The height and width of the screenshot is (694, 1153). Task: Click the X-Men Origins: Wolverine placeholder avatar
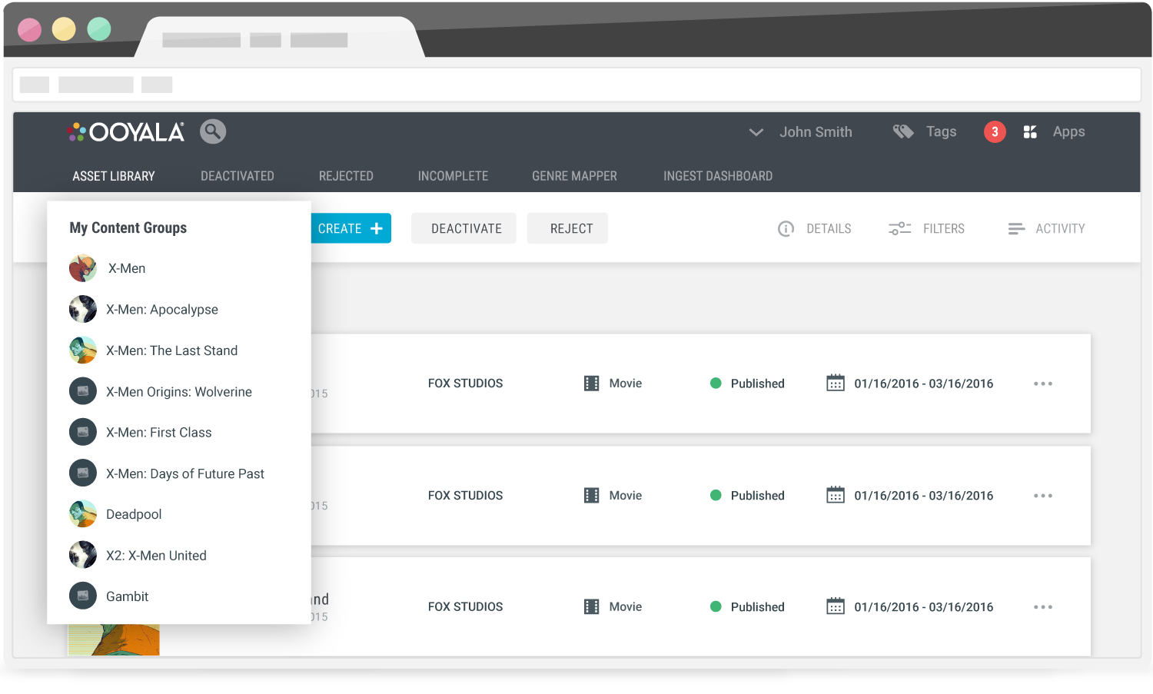(x=83, y=391)
